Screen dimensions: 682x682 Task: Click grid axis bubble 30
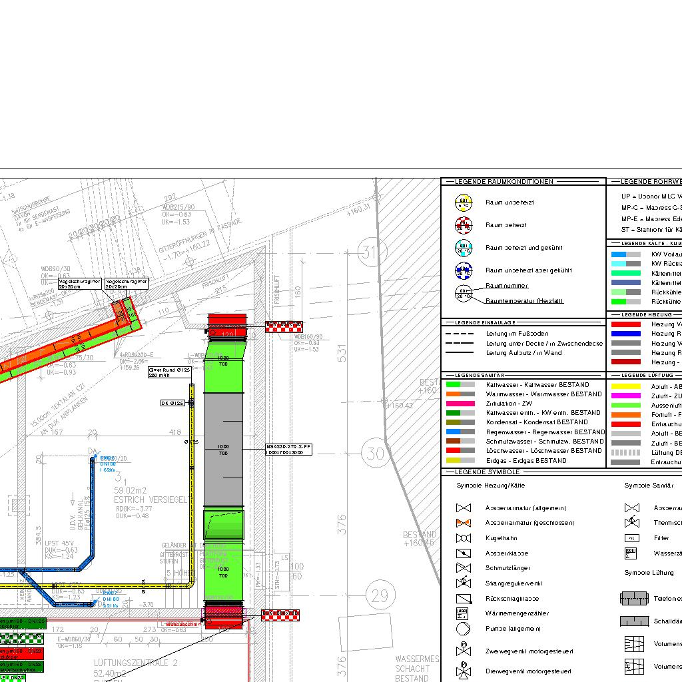tap(376, 454)
